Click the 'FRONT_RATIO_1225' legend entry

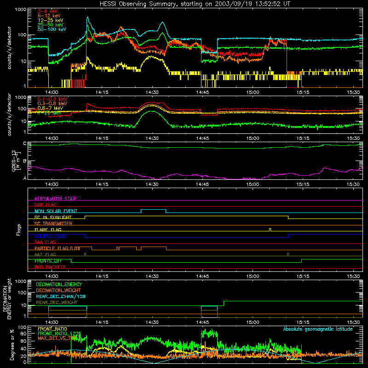59,333
